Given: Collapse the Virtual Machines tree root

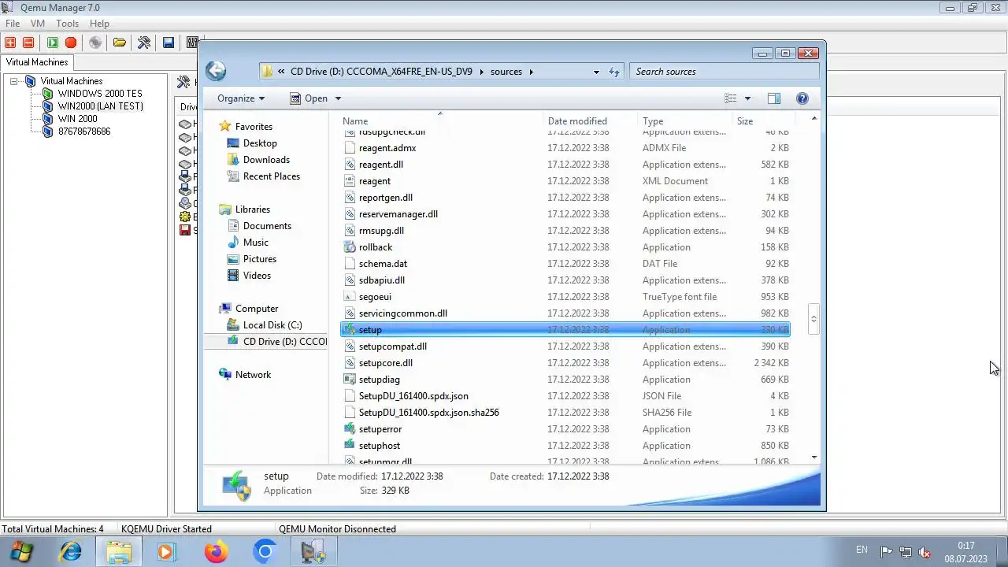Looking at the screenshot, I should pyautogui.click(x=14, y=81).
